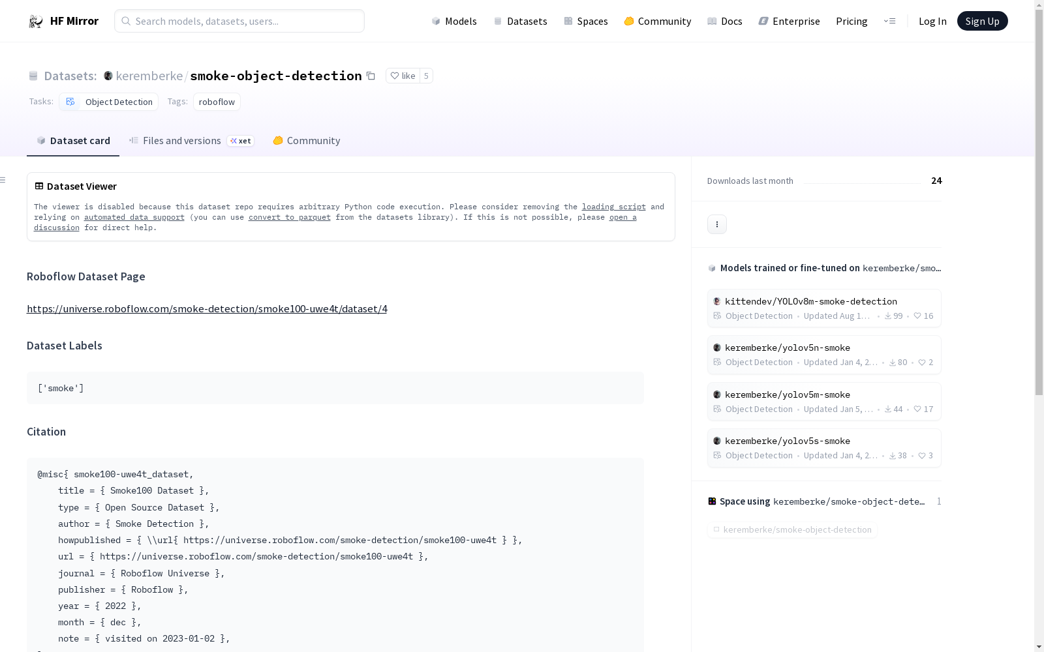Open the keremberke profile link
Viewport: 1044px width, 652px height.
(149, 76)
